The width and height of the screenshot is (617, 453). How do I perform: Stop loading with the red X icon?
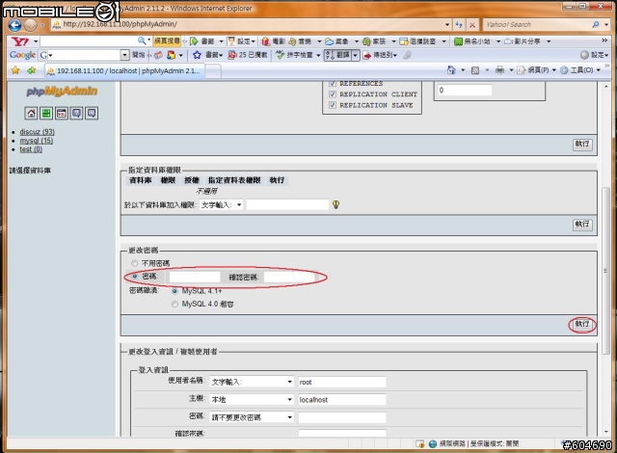pos(472,25)
